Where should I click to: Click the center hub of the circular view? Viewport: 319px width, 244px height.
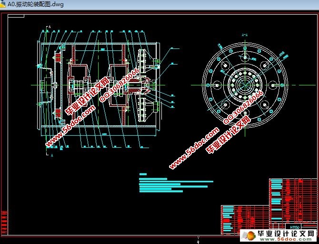pos(245,84)
